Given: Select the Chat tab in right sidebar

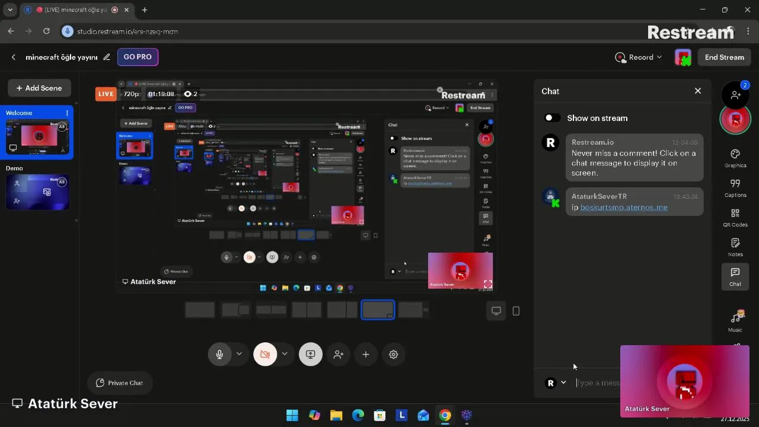Looking at the screenshot, I should coord(735,276).
